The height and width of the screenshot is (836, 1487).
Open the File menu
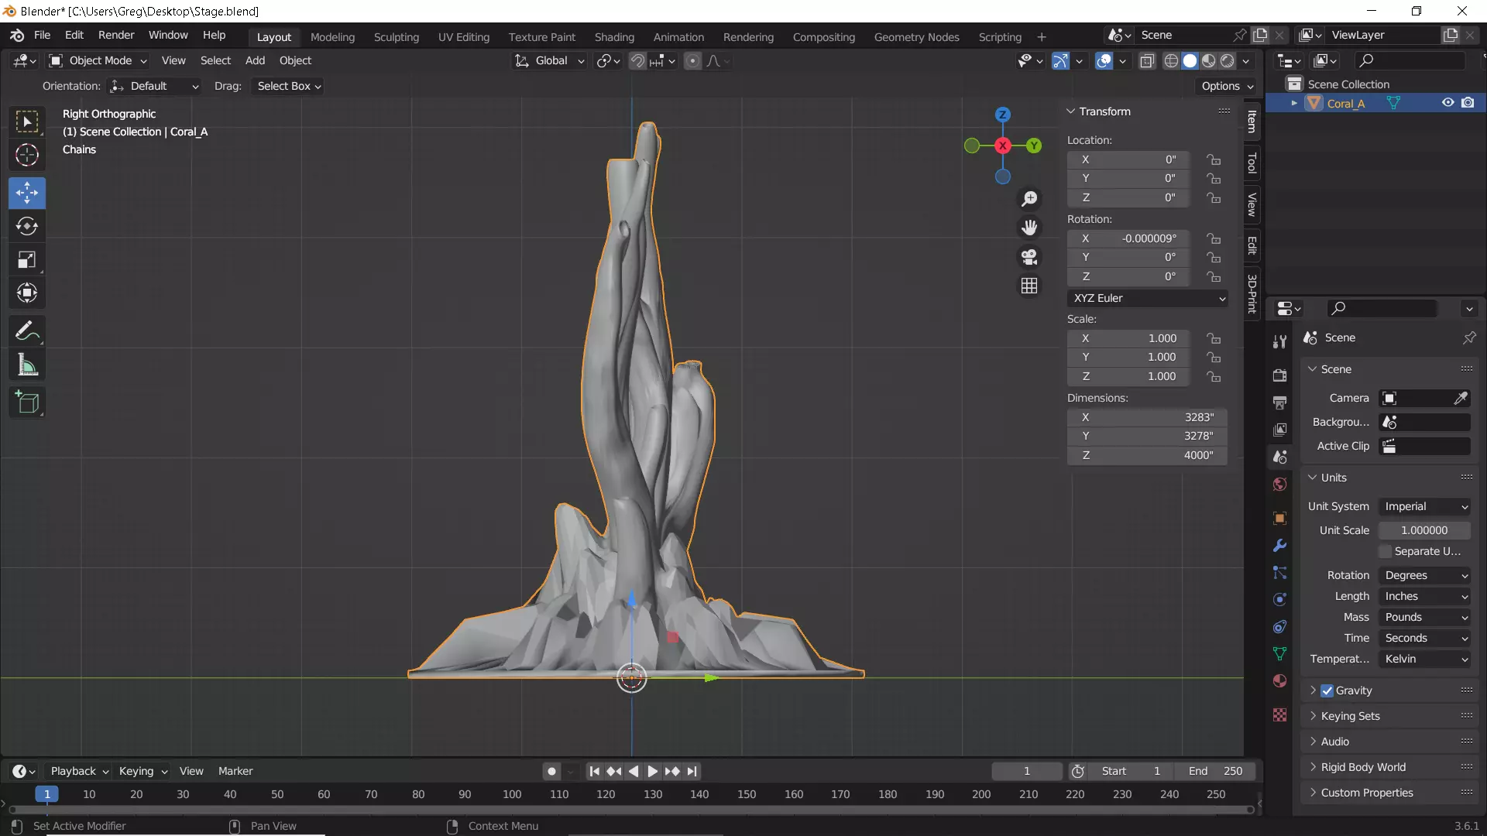42,36
